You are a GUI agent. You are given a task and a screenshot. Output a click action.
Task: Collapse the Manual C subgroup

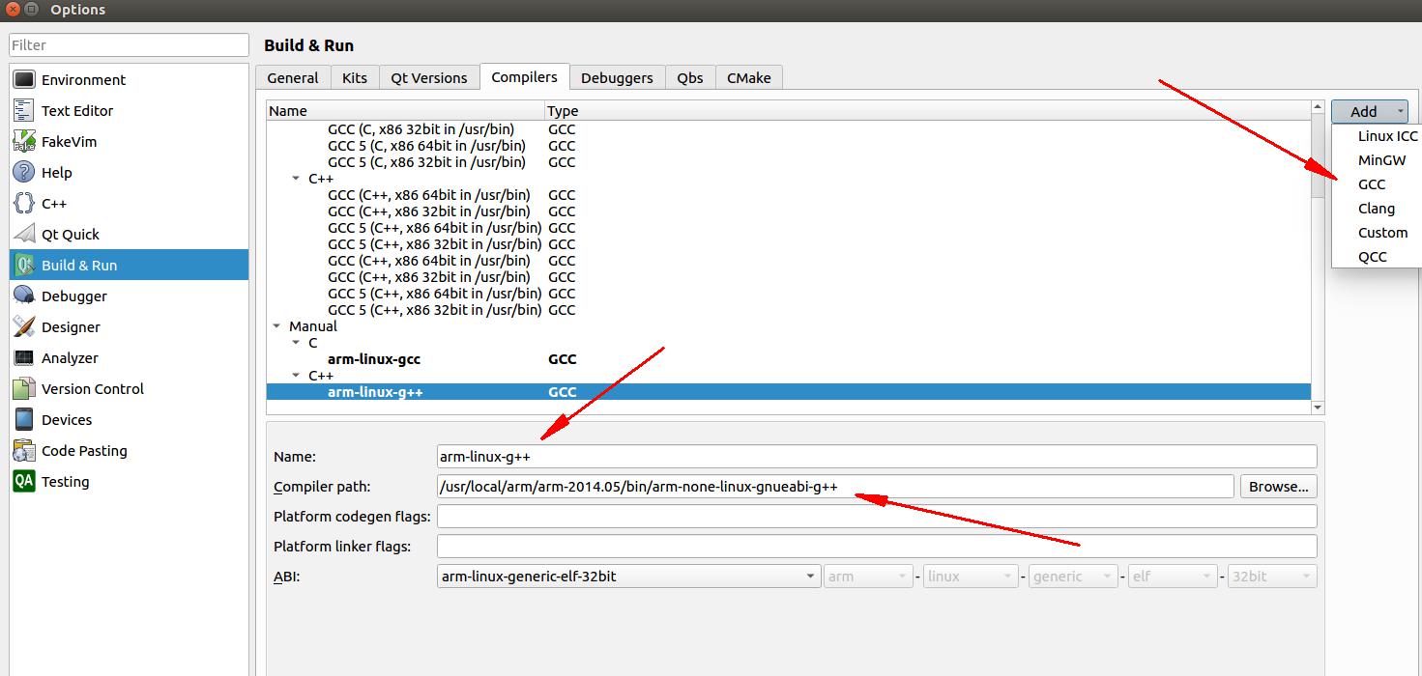(297, 343)
